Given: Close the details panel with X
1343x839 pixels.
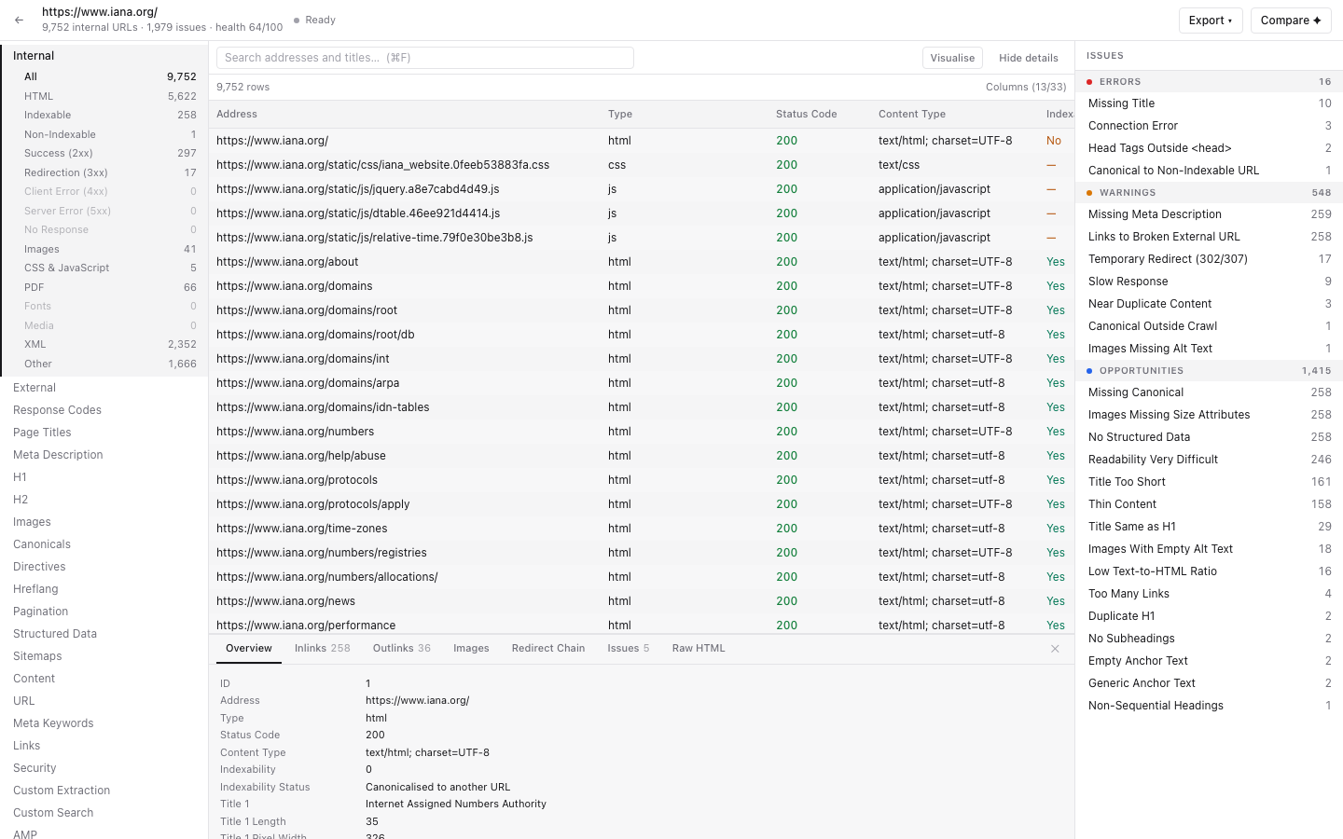Looking at the screenshot, I should (x=1055, y=649).
